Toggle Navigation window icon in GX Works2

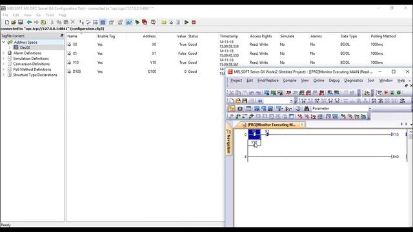(x=231, y=109)
